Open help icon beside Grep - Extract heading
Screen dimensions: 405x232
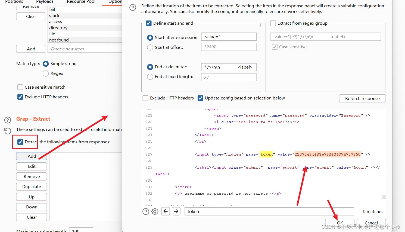click(x=8, y=120)
